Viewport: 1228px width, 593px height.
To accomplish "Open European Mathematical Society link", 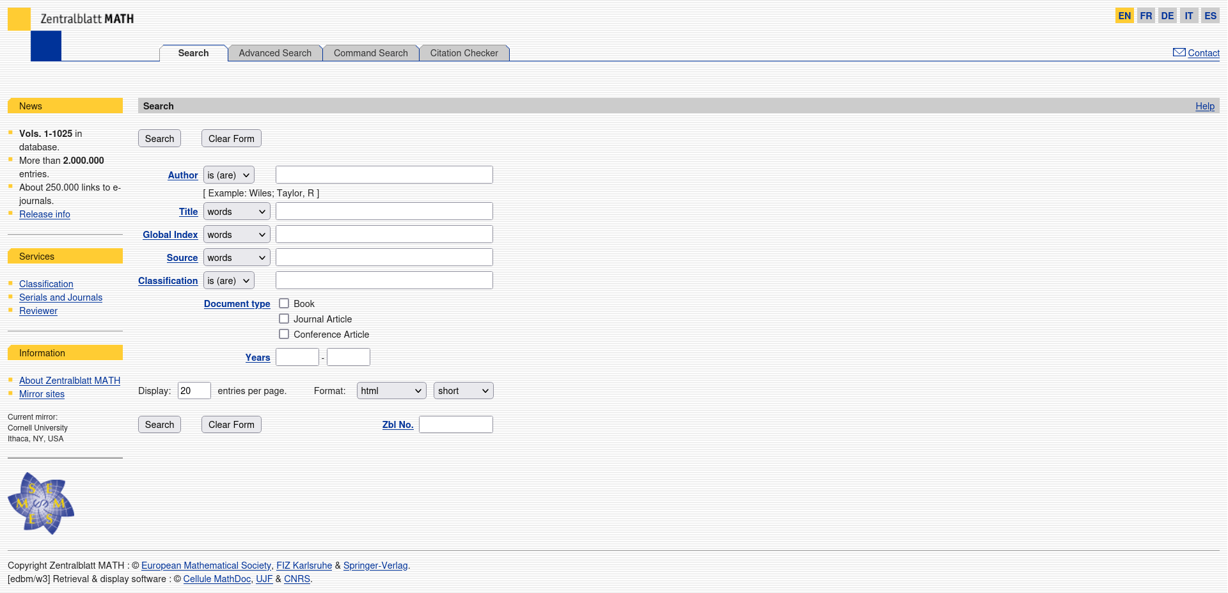I will point(206,565).
